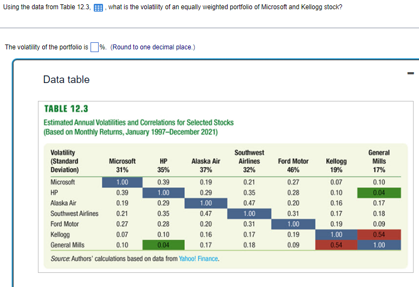419x287 pixels.
Task: Click the Round to one decimal place hint
Action: 153,47
